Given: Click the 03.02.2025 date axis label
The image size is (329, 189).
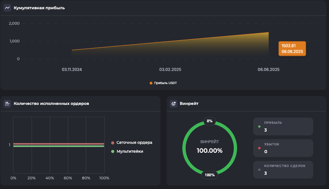Looking at the screenshot, I should pos(170,70).
